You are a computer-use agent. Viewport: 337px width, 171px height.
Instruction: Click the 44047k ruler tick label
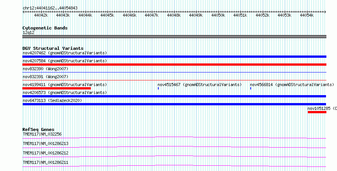[x=152, y=15]
